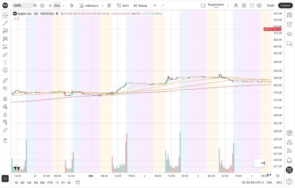
Task: Select the ruler measure tool
Action: (x=5, y=81)
